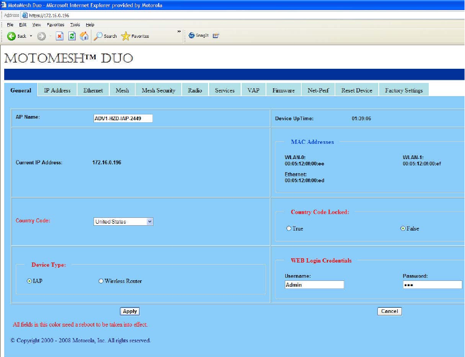Click the Motorola copyright line
Screen dimensions: 465x357
[81, 340]
